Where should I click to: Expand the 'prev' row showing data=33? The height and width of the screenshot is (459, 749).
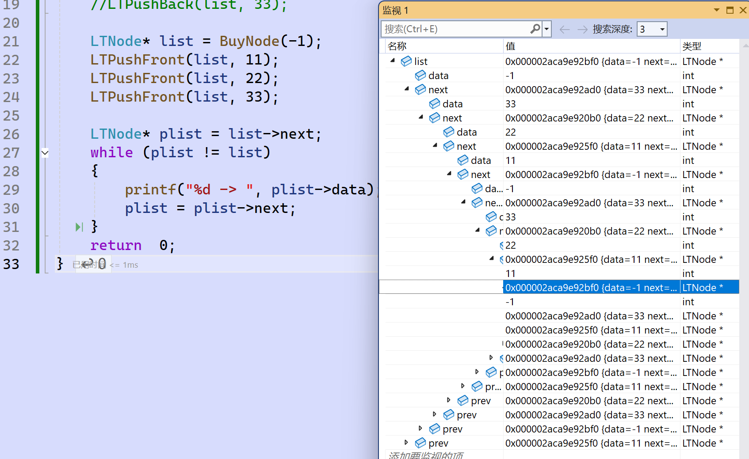[435, 414]
